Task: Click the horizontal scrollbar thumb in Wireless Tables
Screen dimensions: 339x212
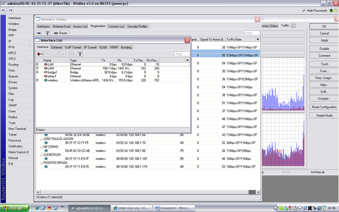Action: 252,192
